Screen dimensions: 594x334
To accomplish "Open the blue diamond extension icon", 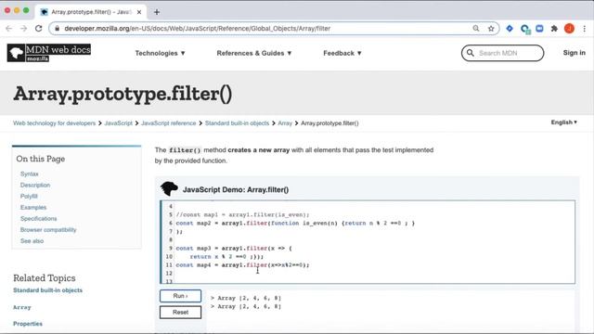I will tap(510, 29).
